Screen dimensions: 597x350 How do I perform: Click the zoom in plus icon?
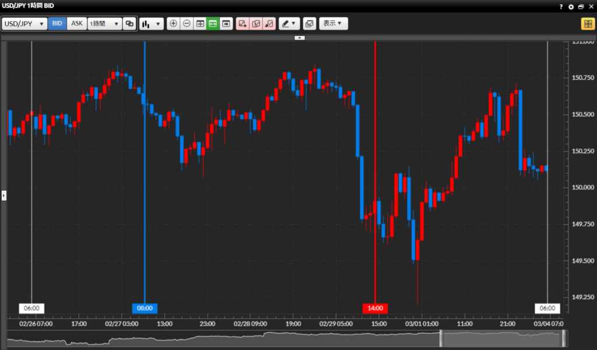[173, 24]
